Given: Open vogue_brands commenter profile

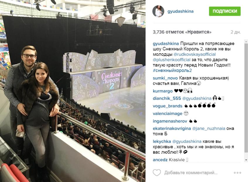Looking at the screenshot, I should 167,106.
